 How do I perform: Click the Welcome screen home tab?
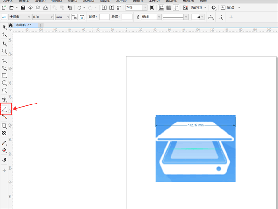tap(11, 25)
